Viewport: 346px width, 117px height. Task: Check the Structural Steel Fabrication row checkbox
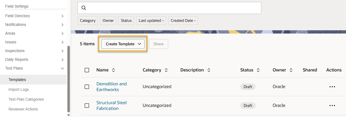[87, 106]
